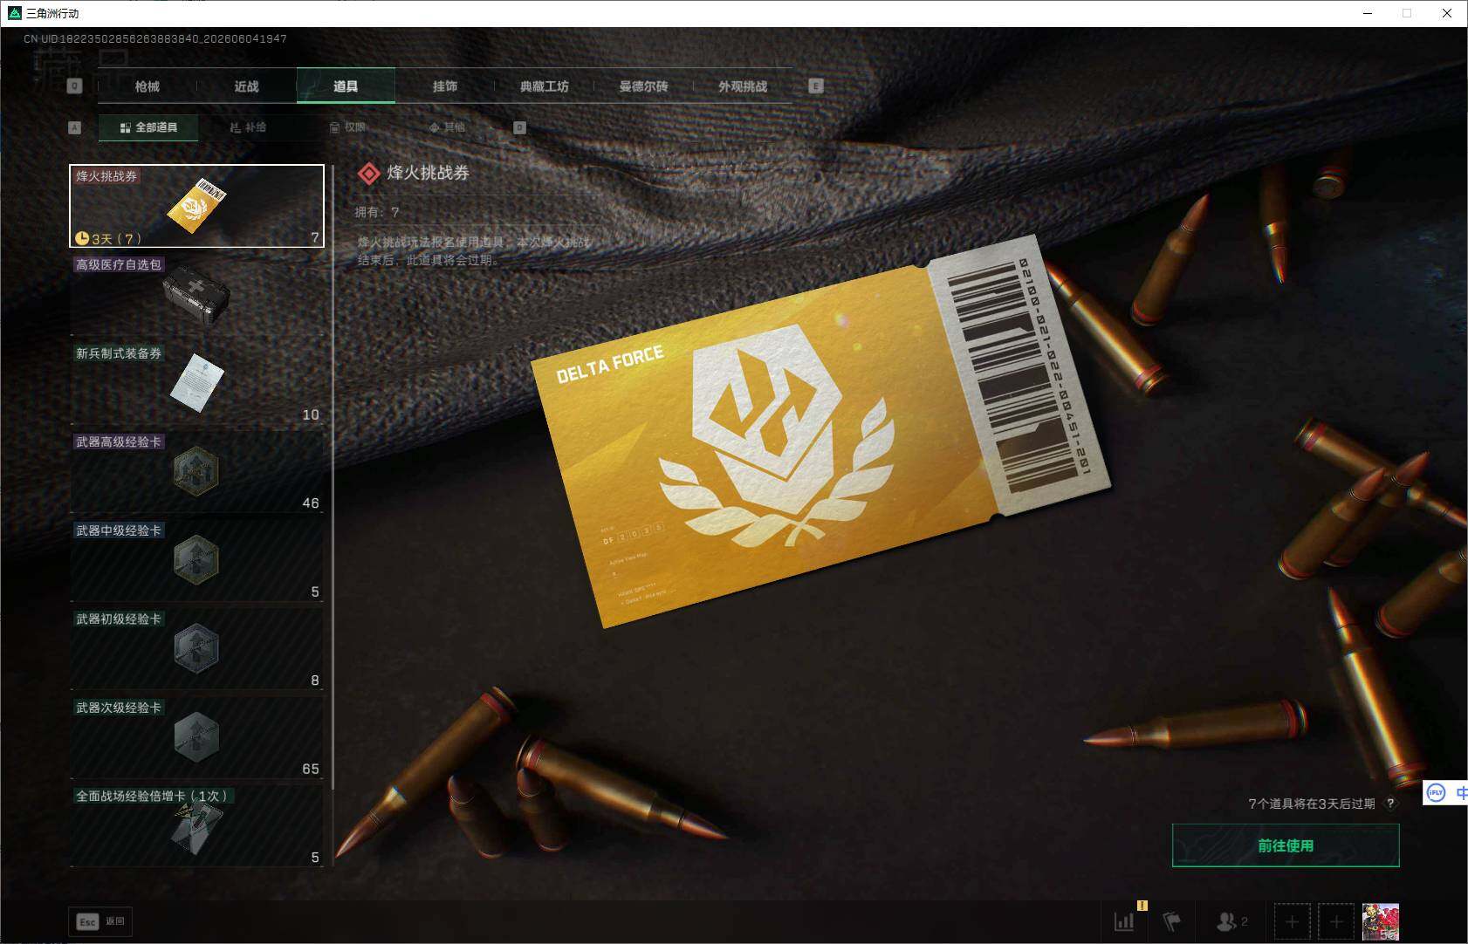The width and height of the screenshot is (1468, 944).
Task: Select the 高级医疗自选包 item
Action: coord(197,295)
